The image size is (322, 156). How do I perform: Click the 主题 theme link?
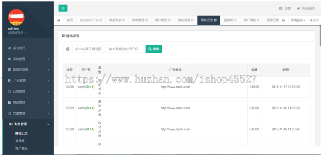tap(288, 8)
